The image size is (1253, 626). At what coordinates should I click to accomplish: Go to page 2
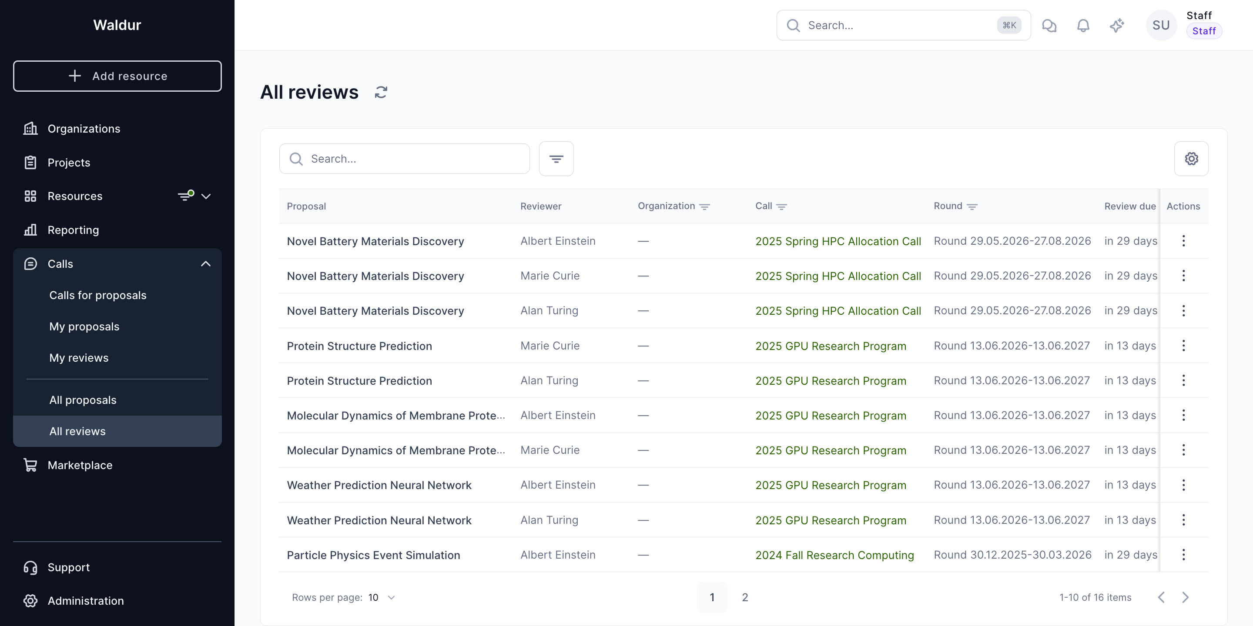click(x=744, y=597)
